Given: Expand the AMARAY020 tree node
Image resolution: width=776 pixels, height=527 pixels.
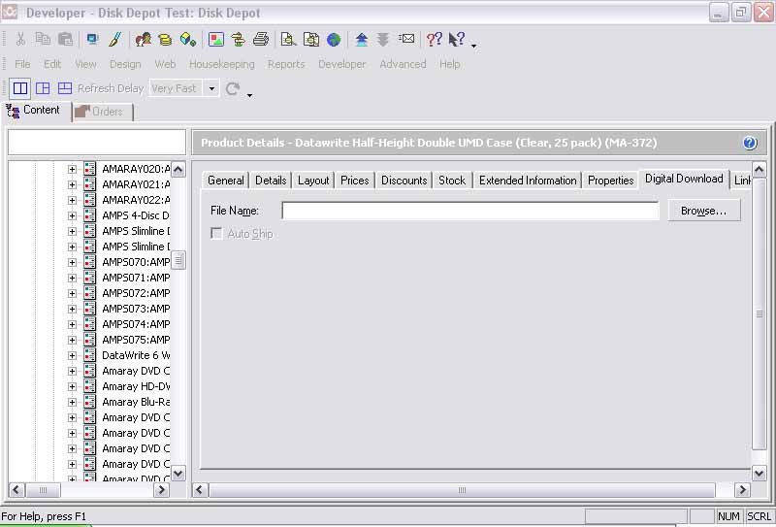Looking at the screenshot, I should pos(72,169).
